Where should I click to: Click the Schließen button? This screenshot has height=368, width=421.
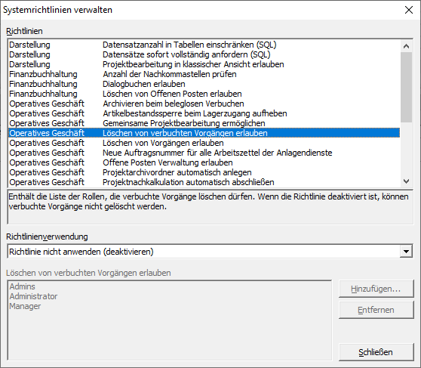[x=376, y=352]
